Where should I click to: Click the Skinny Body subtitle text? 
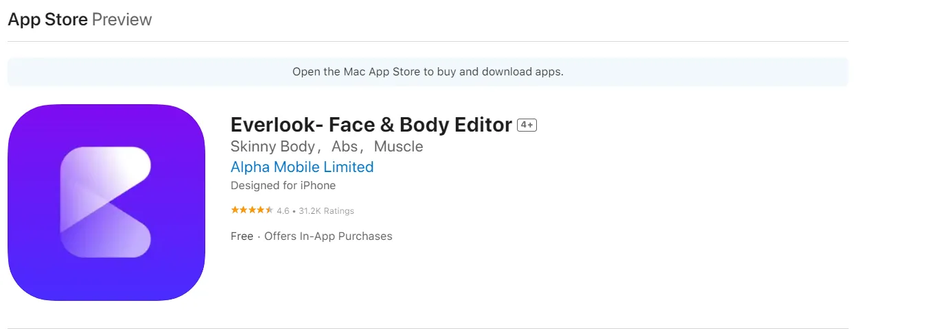(272, 147)
